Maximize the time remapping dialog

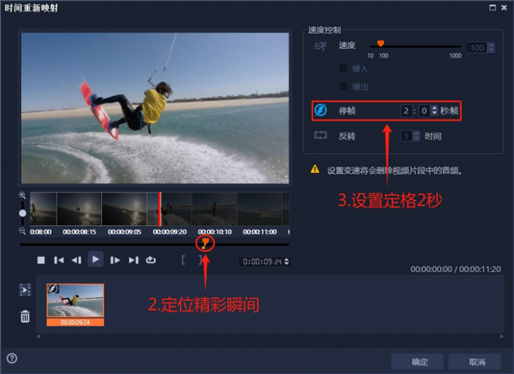[492, 8]
